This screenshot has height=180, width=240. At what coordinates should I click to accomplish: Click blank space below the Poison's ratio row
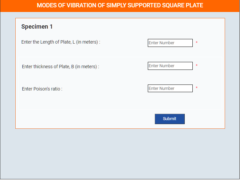pos(120,101)
